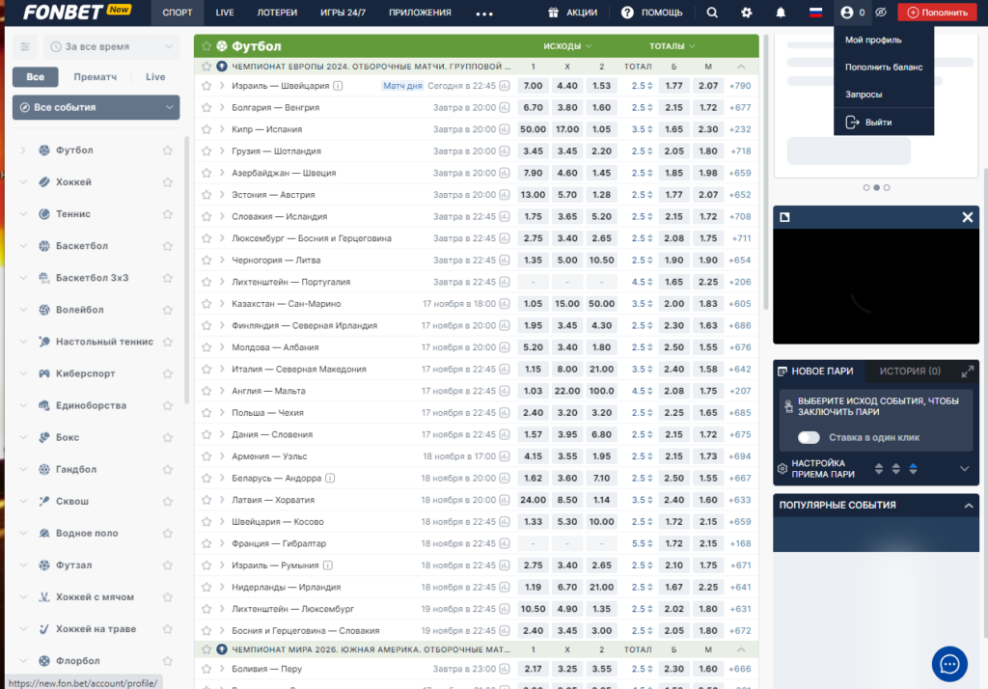Viewport: 988px width, 689px height.
Task: Open statistics icon for Болгария — Венгрия
Action: 505,108
